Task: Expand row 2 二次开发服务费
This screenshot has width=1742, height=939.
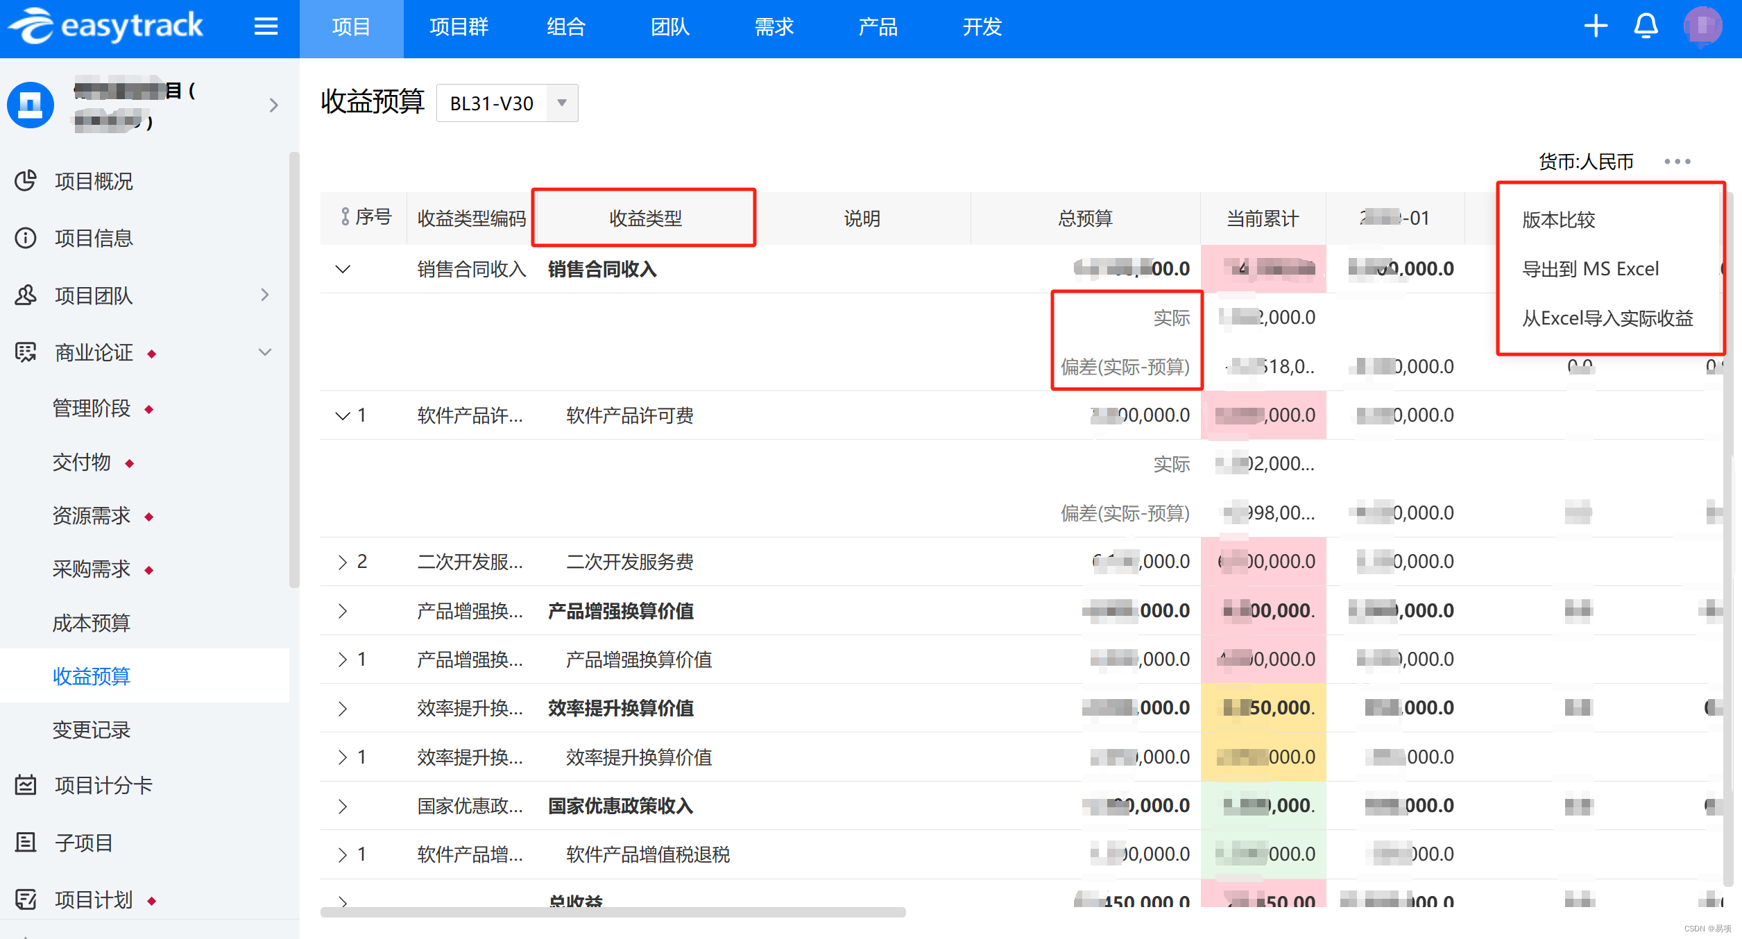Action: [343, 562]
